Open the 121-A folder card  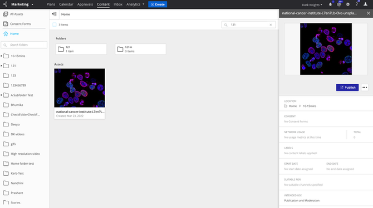tap(141, 49)
